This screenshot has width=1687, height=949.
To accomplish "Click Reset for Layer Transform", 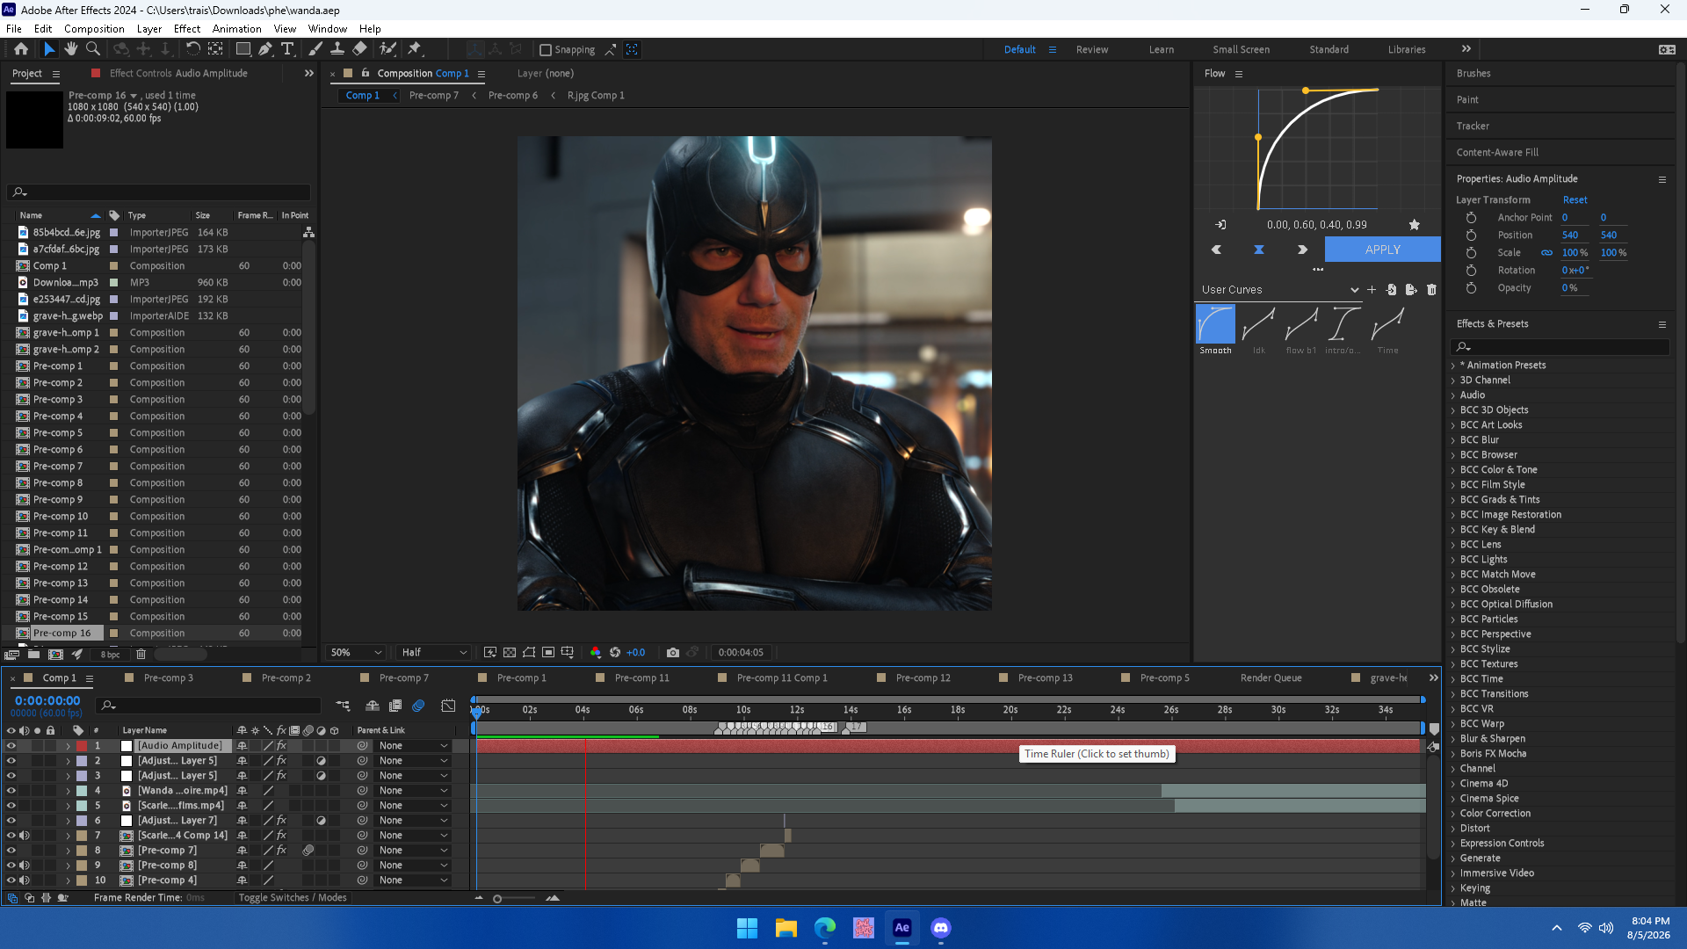I will pos(1575,200).
